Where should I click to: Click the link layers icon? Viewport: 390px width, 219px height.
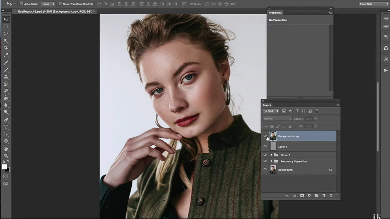click(287, 196)
